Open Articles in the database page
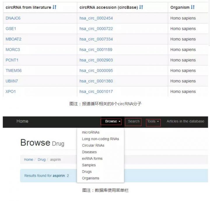The width and height of the screenshot is (210, 201). 185,121
